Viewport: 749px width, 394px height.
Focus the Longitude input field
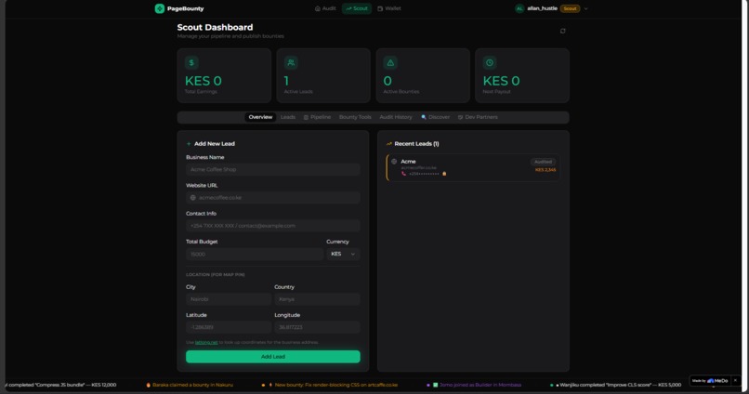(317, 328)
